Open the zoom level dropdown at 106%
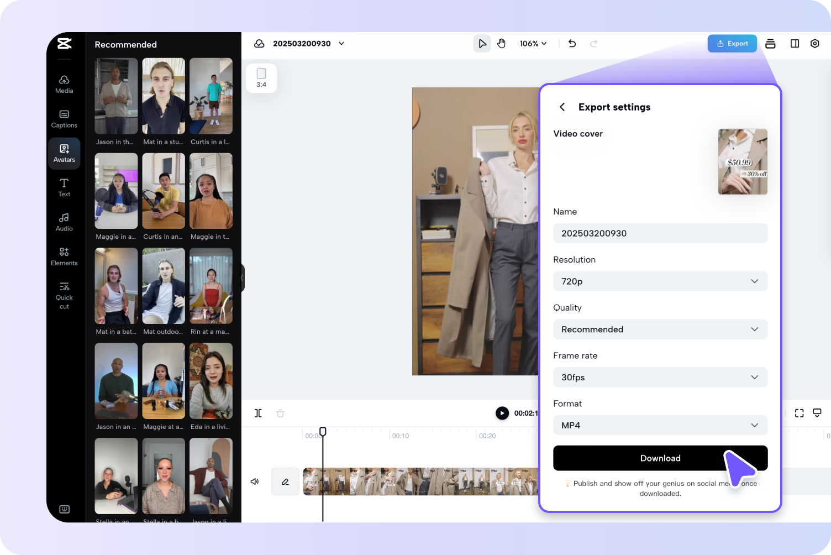The height and width of the screenshot is (555, 831). coord(533,43)
